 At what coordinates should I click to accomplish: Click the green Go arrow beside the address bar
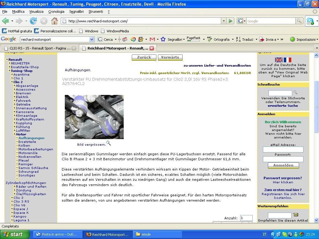coord(231,21)
